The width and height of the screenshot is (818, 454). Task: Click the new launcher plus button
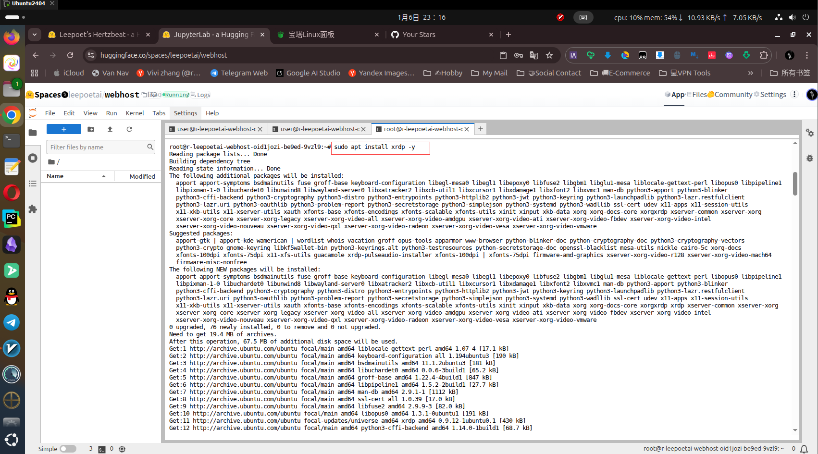pyautogui.click(x=63, y=129)
